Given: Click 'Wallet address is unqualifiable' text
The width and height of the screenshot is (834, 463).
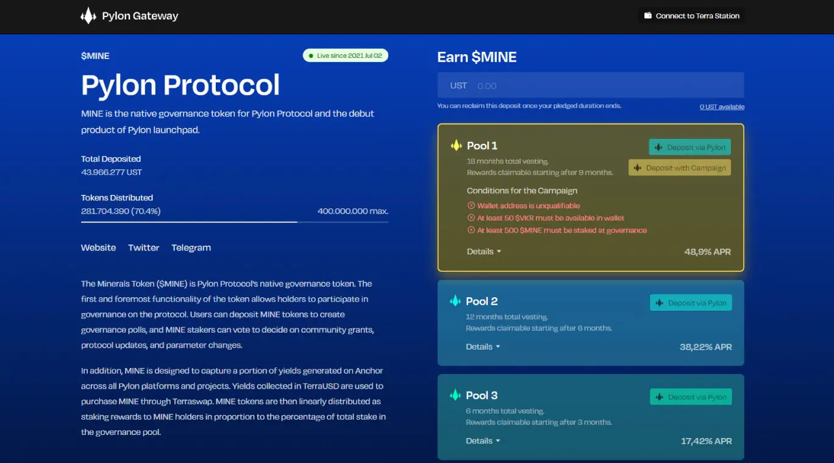Looking at the screenshot, I should (x=529, y=206).
